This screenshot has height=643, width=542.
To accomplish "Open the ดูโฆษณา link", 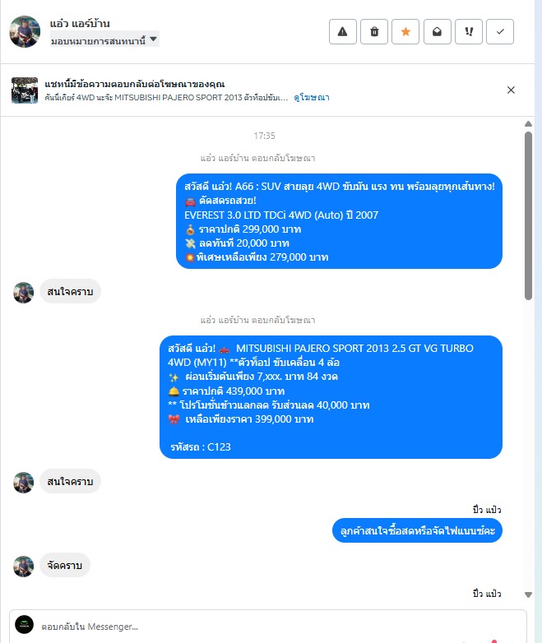I will [312, 98].
